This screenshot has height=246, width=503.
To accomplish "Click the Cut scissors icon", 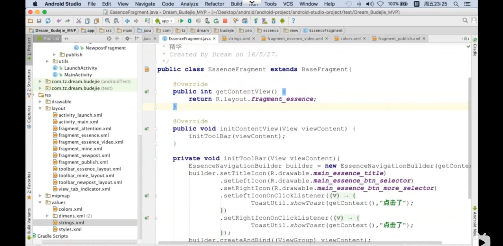I will [x=79, y=21].
